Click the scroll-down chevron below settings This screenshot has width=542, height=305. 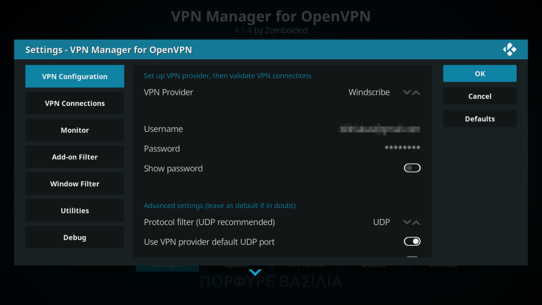coord(255,273)
